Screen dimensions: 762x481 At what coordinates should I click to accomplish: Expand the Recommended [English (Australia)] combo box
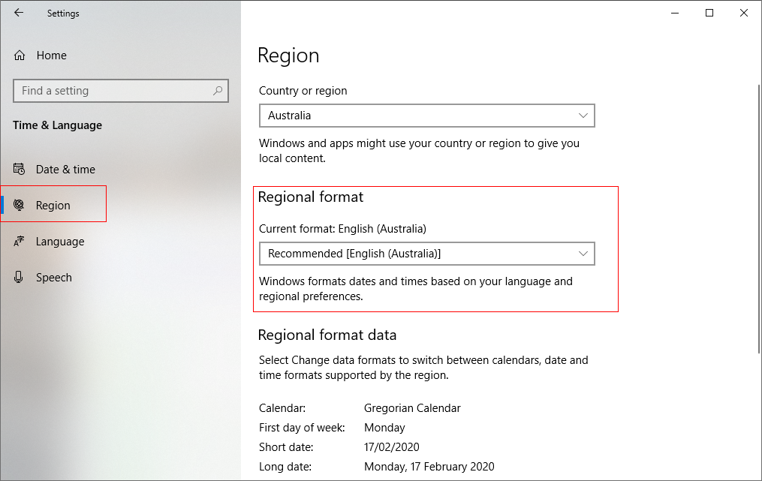pos(426,254)
